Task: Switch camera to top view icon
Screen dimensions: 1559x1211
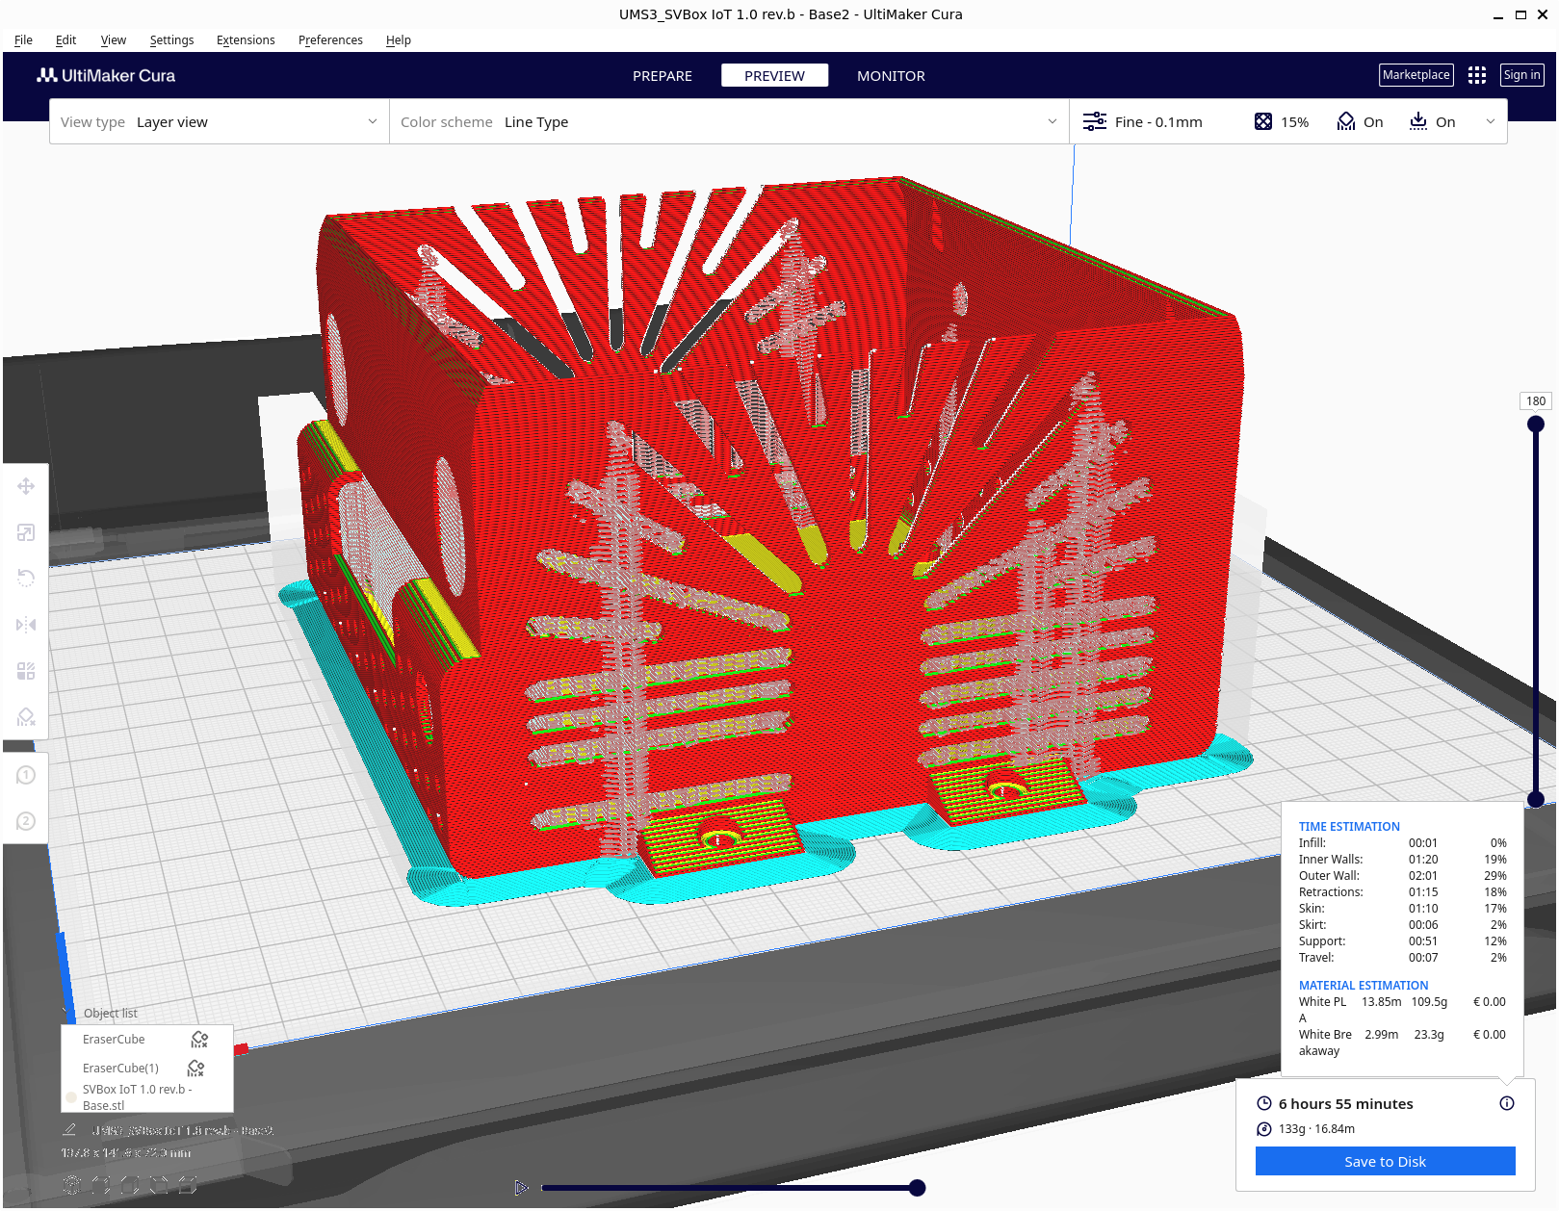Action: (130, 1185)
